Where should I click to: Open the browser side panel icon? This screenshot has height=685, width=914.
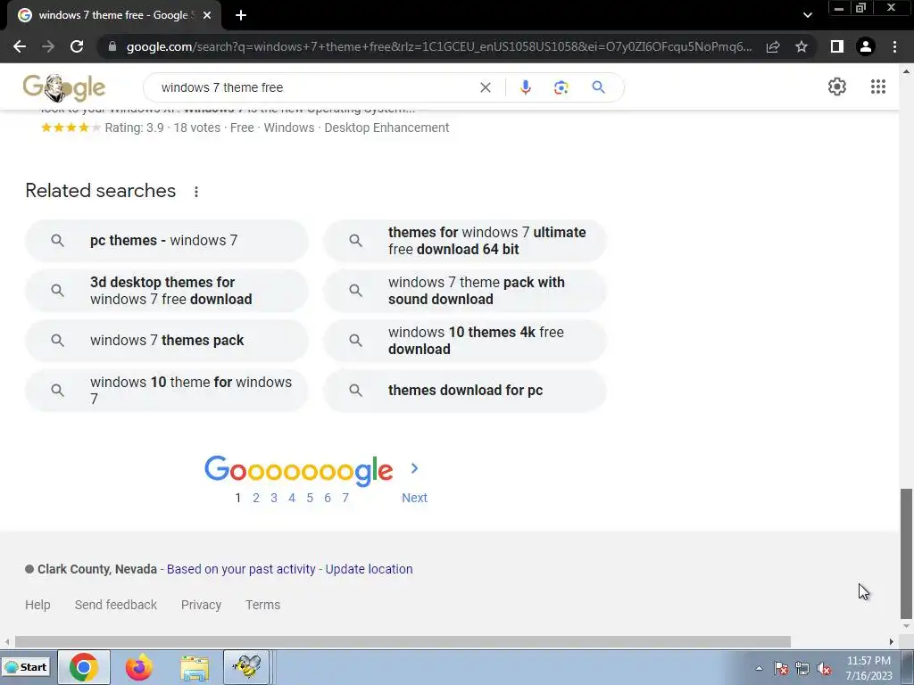click(x=837, y=46)
